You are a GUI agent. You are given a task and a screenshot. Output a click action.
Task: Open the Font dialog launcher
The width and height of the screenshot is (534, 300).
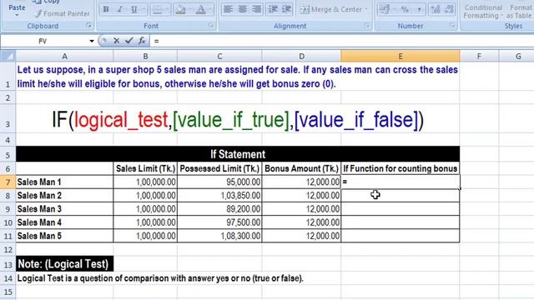(211, 25)
